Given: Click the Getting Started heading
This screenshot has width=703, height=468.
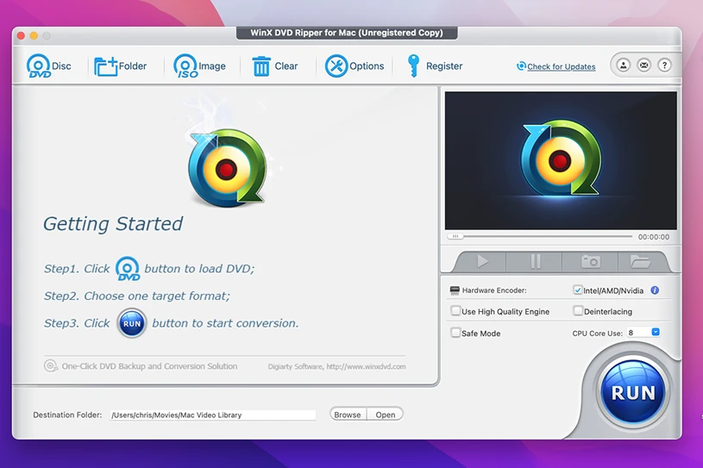Looking at the screenshot, I should (x=112, y=223).
